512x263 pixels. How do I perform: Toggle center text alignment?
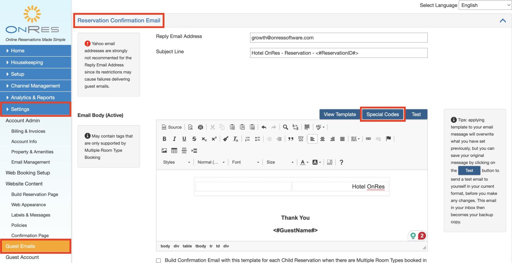point(322,139)
